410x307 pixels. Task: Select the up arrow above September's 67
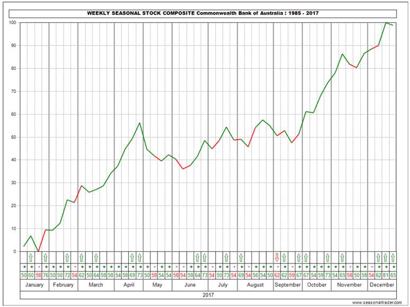point(299,258)
